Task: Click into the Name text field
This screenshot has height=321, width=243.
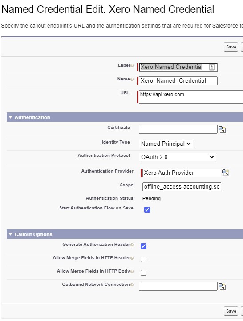Action: tap(178, 80)
